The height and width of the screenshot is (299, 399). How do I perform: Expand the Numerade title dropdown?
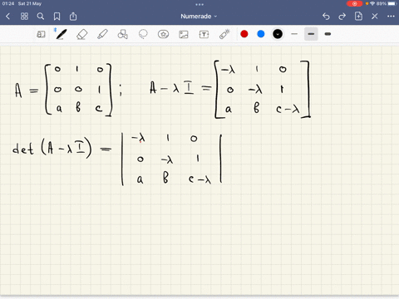tap(199, 17)
